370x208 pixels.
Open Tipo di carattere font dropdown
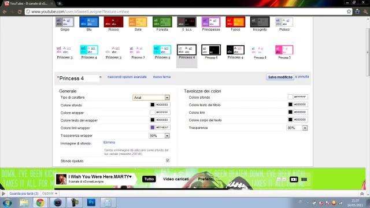tap(151, 98)
